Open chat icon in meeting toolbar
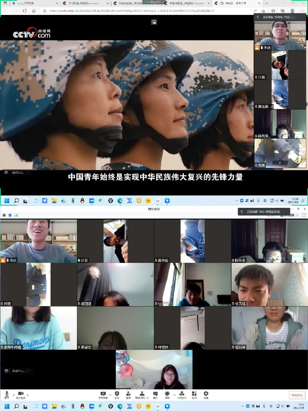 155,395
